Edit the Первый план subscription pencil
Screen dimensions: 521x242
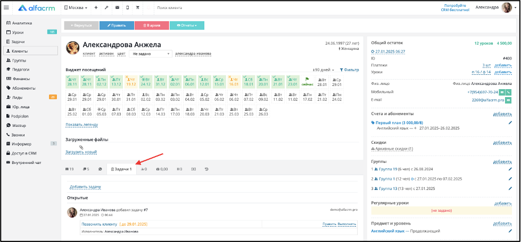(510, 123)
